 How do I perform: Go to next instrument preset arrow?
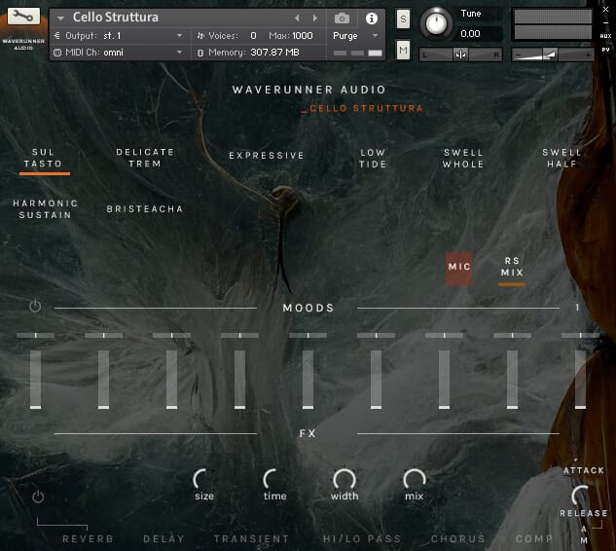point(314,18)
